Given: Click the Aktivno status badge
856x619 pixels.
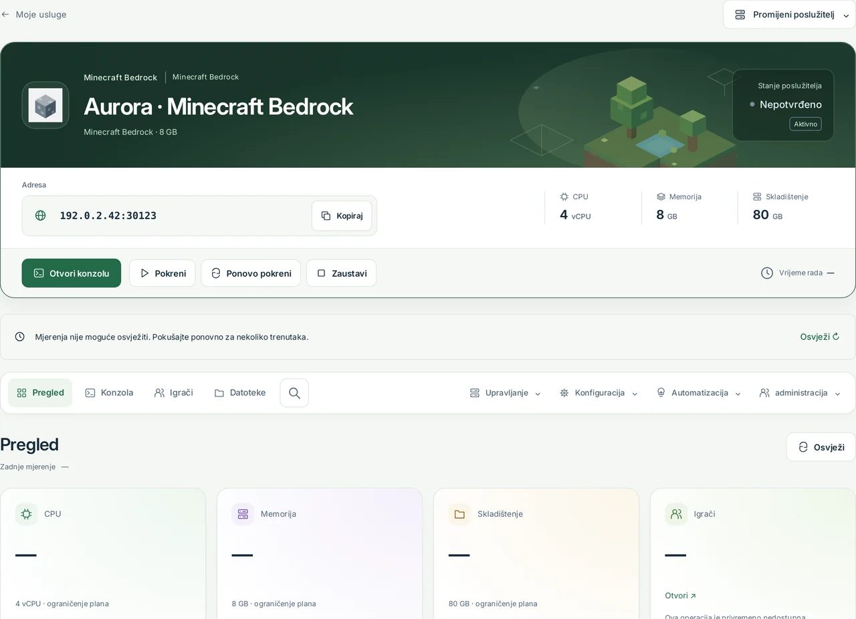Looking at the screenshot, I should (x=805, y=124).
